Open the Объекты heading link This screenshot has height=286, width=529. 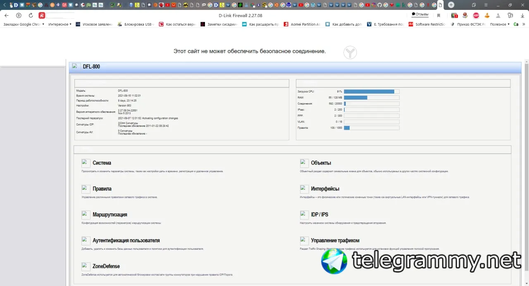(321, 163)
